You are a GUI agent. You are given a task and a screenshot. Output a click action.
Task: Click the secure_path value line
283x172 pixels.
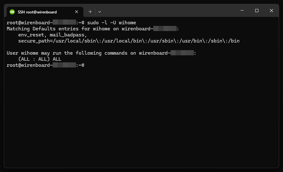[129, 41]
